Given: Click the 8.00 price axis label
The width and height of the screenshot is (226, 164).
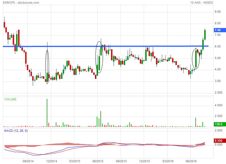Looking at the screenshot, I should (218, 23).
